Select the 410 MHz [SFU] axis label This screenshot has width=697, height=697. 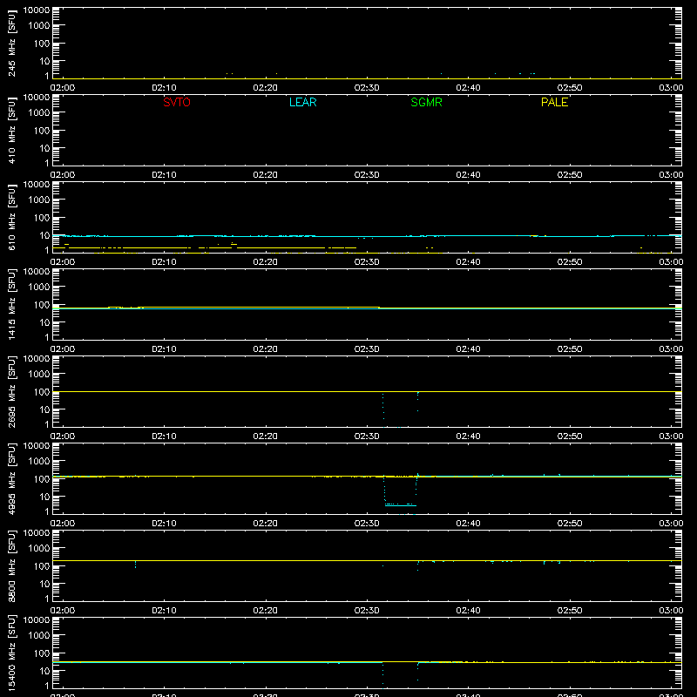pyautogui.click(x=11, y=131)
